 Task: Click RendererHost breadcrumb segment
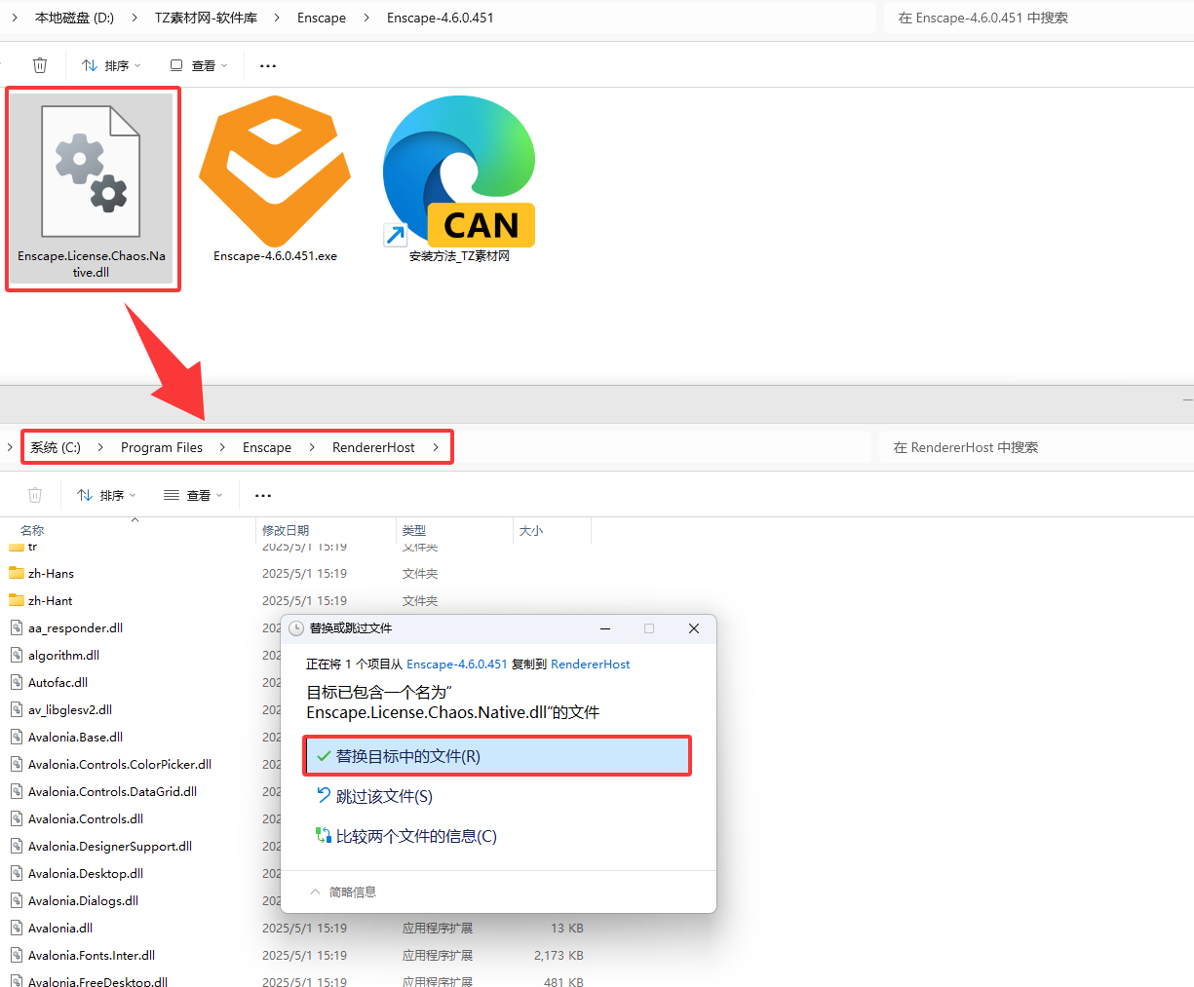pyautogui.click(x=373, y=447)
